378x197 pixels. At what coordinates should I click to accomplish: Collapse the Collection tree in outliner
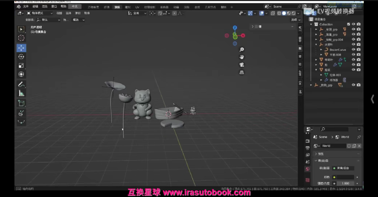pos(311,24)
